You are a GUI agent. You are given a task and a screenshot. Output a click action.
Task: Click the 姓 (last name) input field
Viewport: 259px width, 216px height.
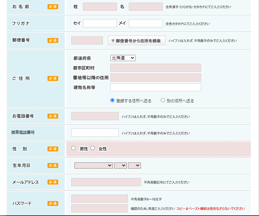coord(100,7)
